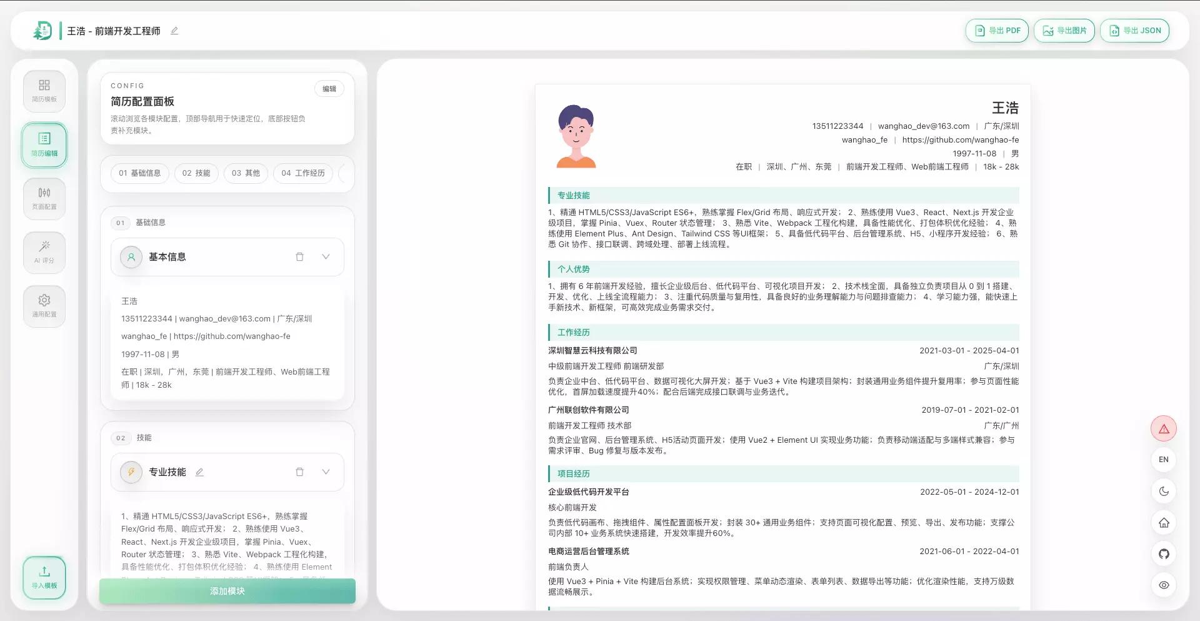1200x621 pixels.
Task: Click email wanghao_dev@163.com in preview
Action: point(924,126)
